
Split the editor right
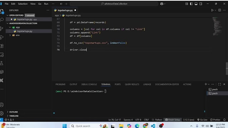tap(220, 10)
